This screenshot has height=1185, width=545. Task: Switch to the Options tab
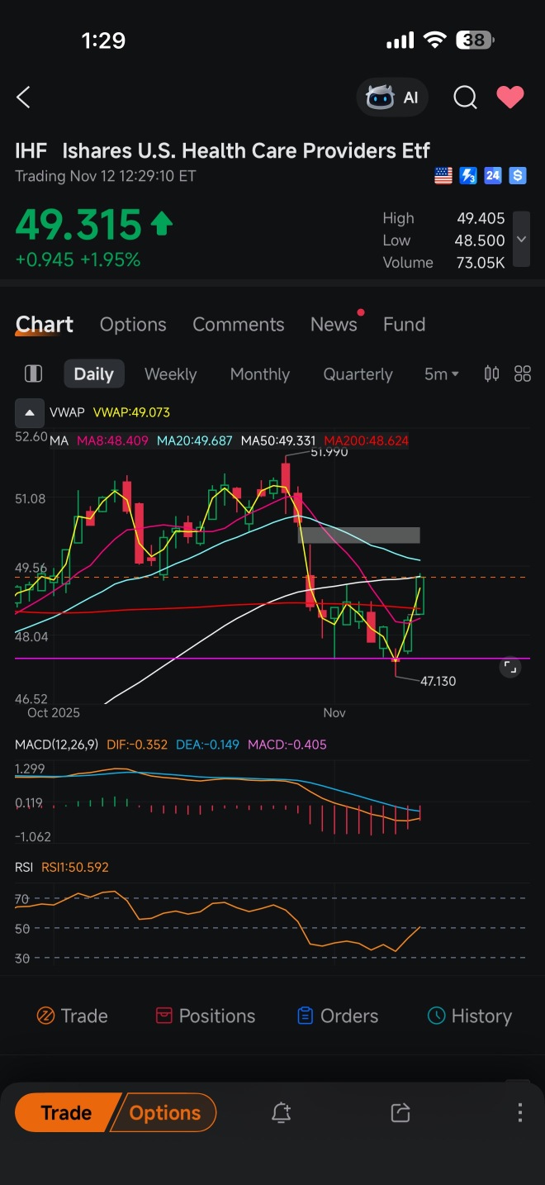pyautogui.click(x=133, y=325)
